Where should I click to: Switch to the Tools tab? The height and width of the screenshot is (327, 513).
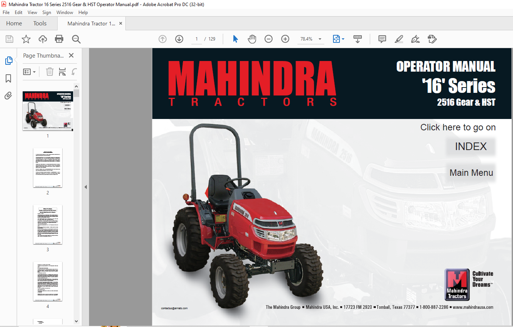coord(40,23)
